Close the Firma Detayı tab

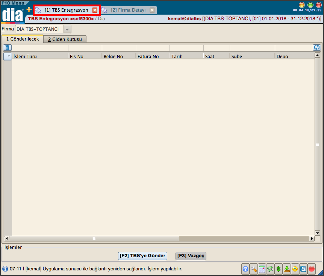tap(152, 10)
